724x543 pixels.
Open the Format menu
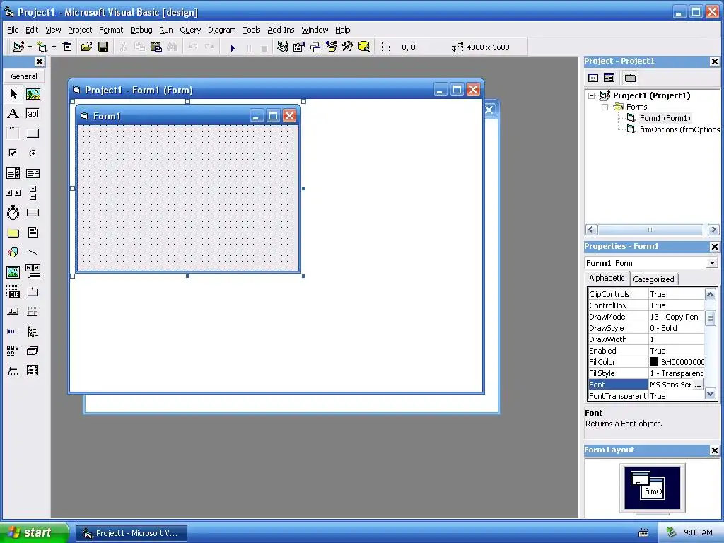[x=111, y=30]
